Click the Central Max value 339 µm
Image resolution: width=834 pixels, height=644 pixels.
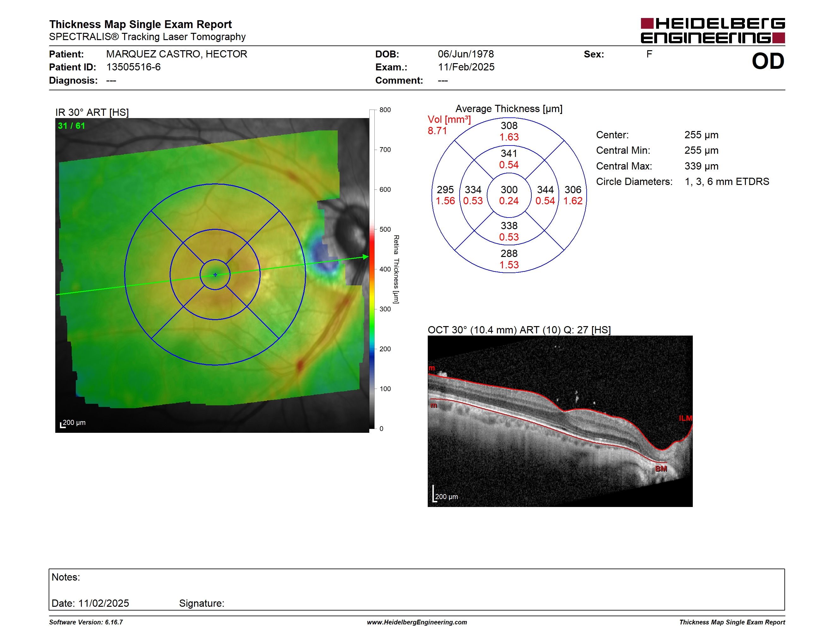pos(701,166)
